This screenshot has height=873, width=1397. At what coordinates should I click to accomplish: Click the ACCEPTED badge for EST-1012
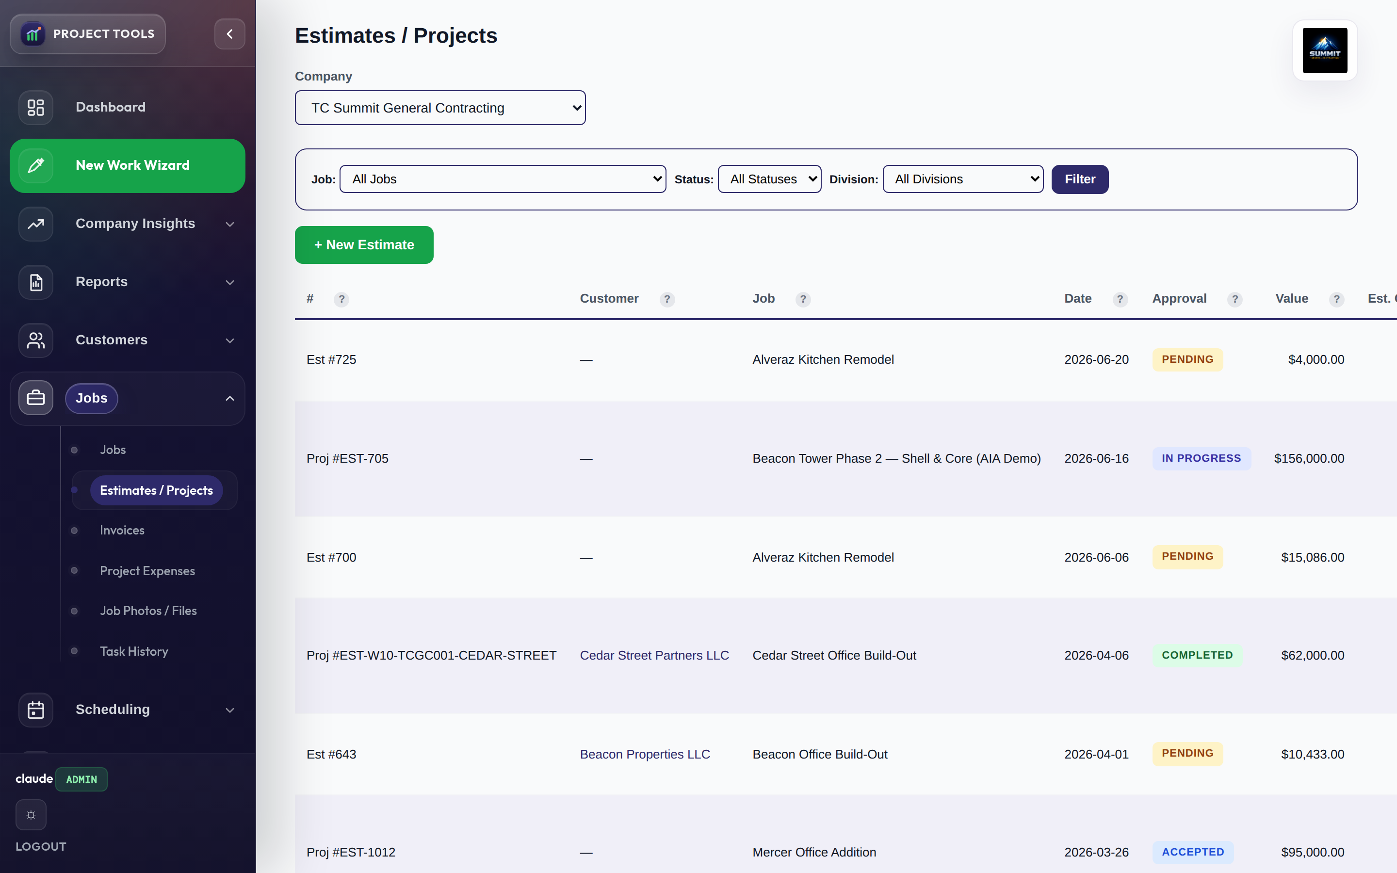1193,852
